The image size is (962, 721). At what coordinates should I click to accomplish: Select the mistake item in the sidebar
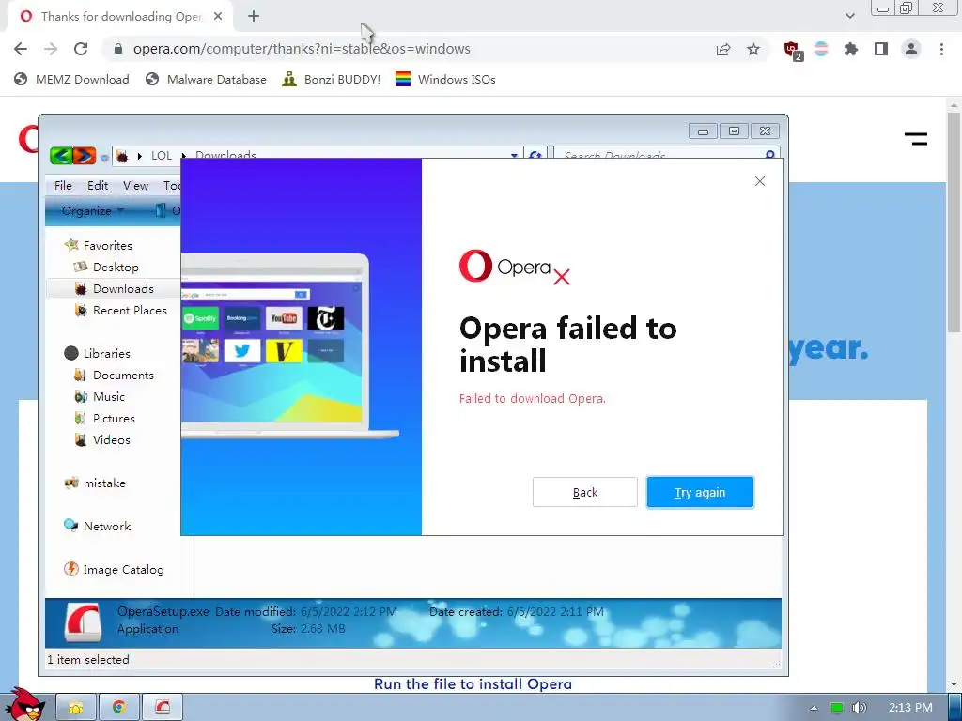(x=95, y=483)
